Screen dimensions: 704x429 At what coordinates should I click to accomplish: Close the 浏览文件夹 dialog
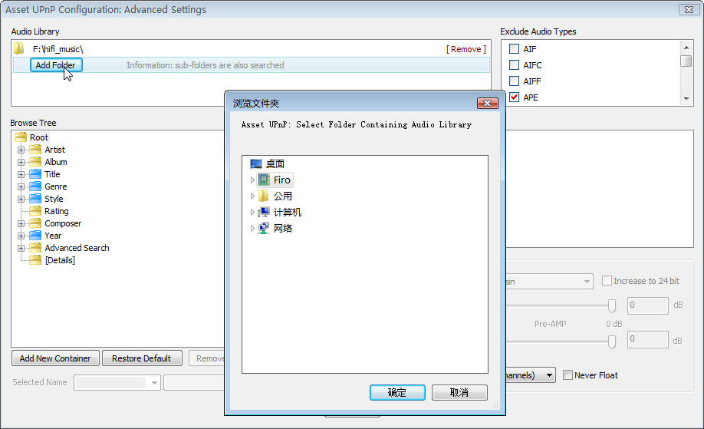coord(487,104)
